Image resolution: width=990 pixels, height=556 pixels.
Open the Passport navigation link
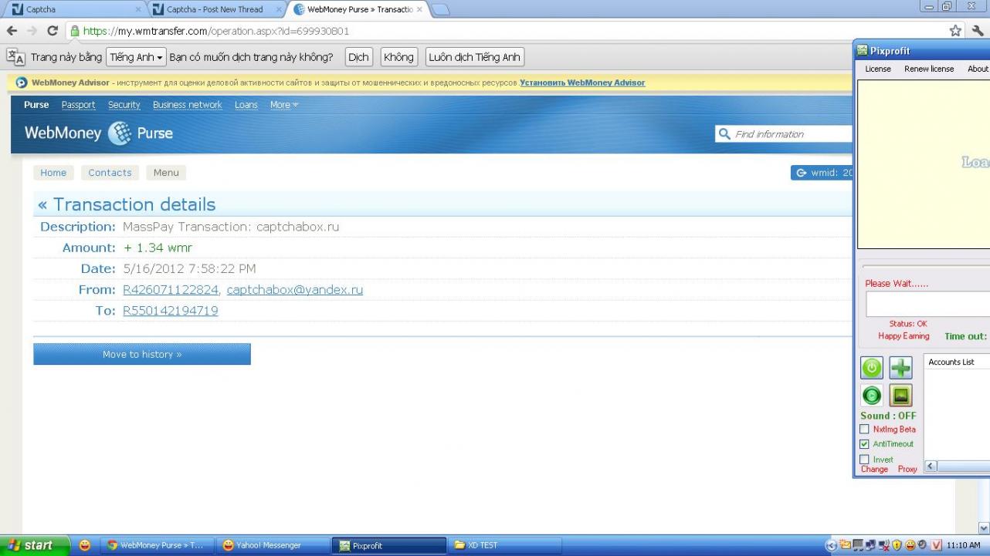pos(78,105)
